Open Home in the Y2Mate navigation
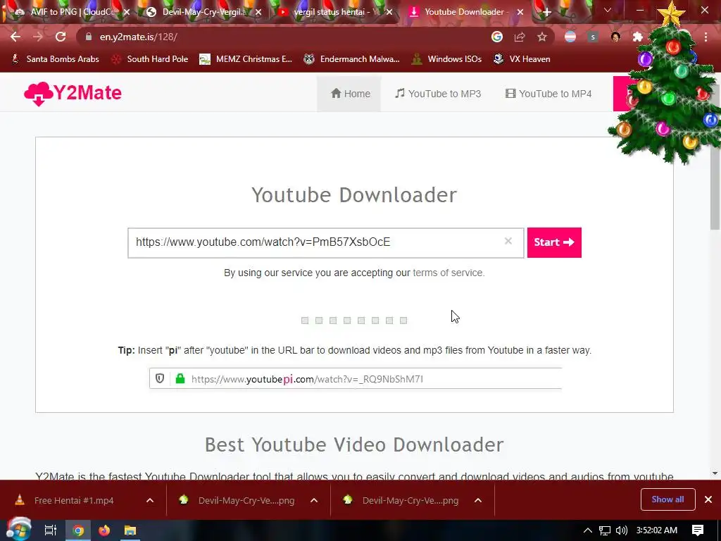Screen dimensions: 721x541 pyautogui.click(x=349, y=94)
